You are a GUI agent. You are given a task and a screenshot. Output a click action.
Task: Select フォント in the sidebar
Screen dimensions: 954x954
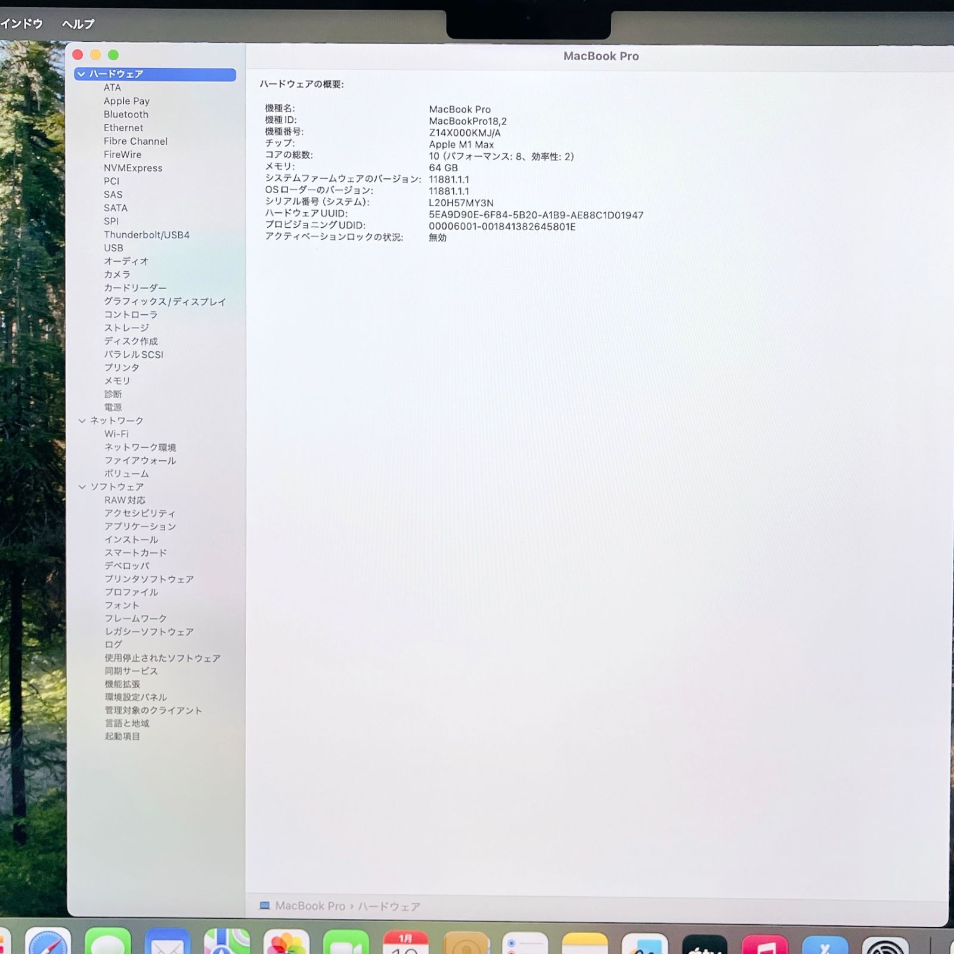[122, 605]
